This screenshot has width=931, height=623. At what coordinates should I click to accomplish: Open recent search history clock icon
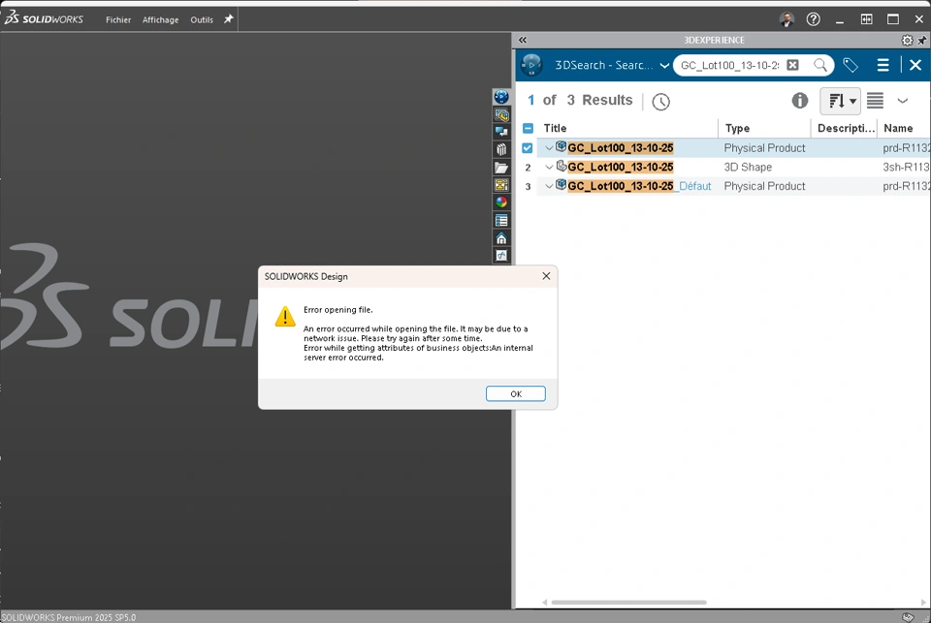point(660,102)
